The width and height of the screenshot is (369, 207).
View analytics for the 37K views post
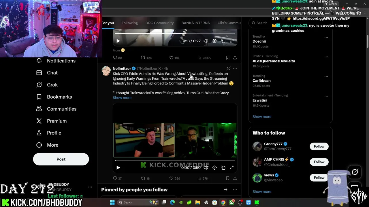(x=203, y=178)
